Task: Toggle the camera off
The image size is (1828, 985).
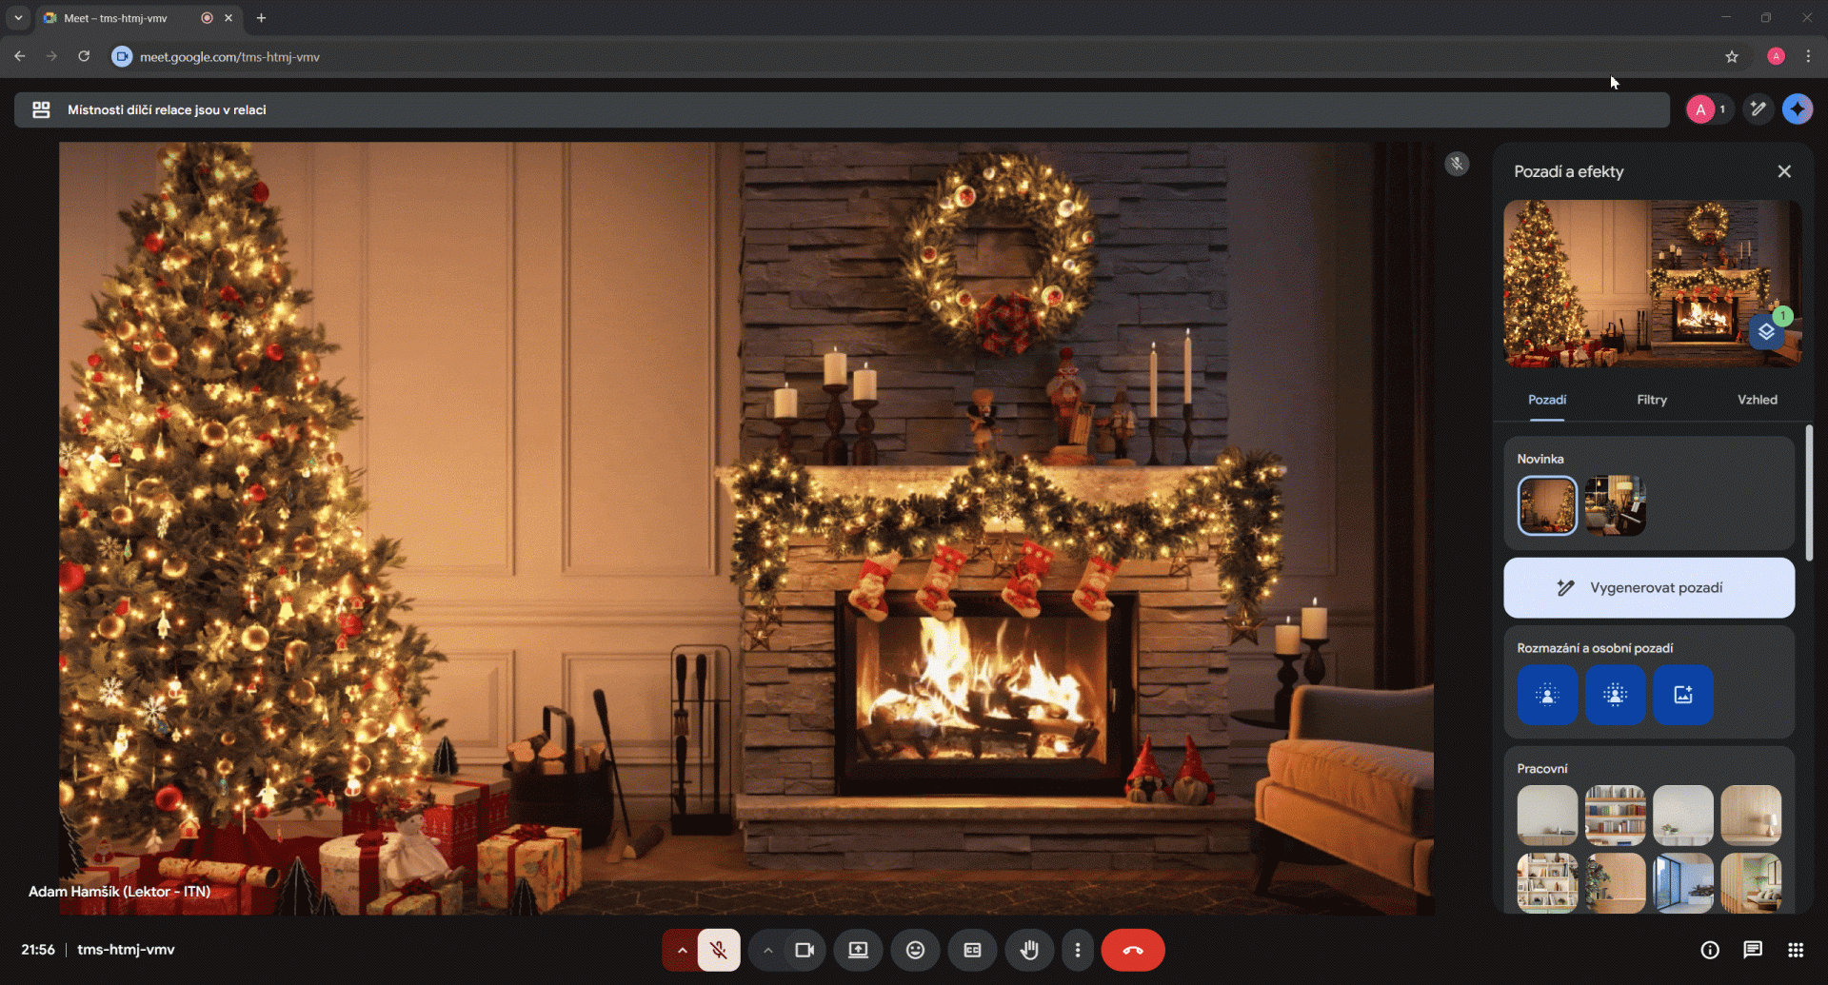Action: pos(805,950)
